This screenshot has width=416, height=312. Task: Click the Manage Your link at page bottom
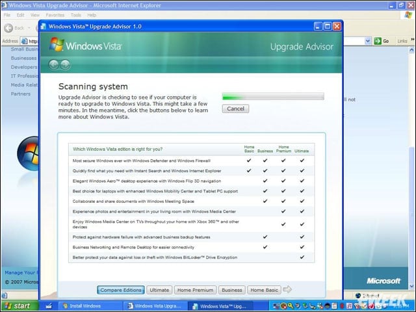tap(21, 272)
